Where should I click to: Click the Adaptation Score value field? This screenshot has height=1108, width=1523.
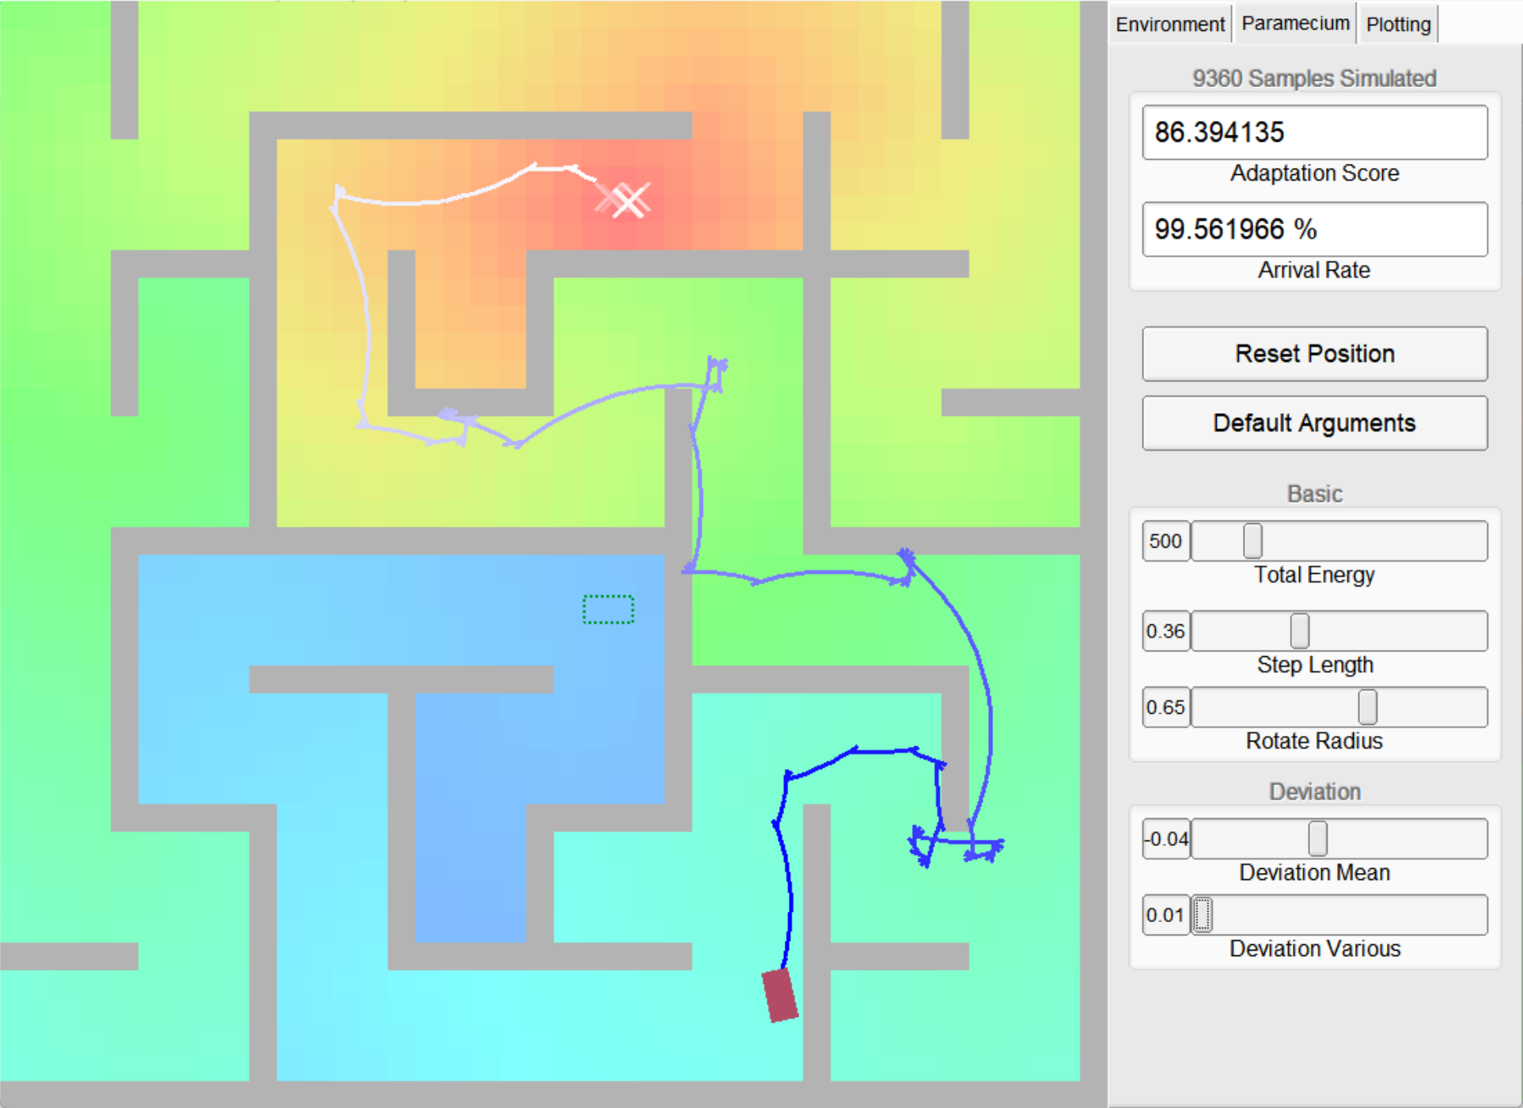coord(1313,132)
